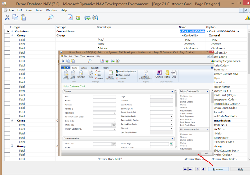The height and width of the screenshot is (175, 250).
Task: Click the Copy icon in main toolbar
Action: [x=15, y=17]
